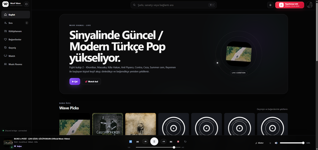318x150 pixels.
Task: Click the 150% volume value
Action: (308, 143)
